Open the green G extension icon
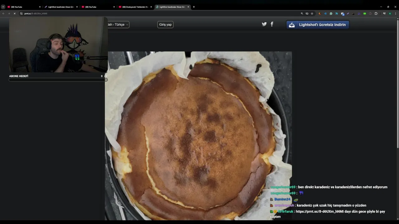The image size is (399, 224). [331, 14]
